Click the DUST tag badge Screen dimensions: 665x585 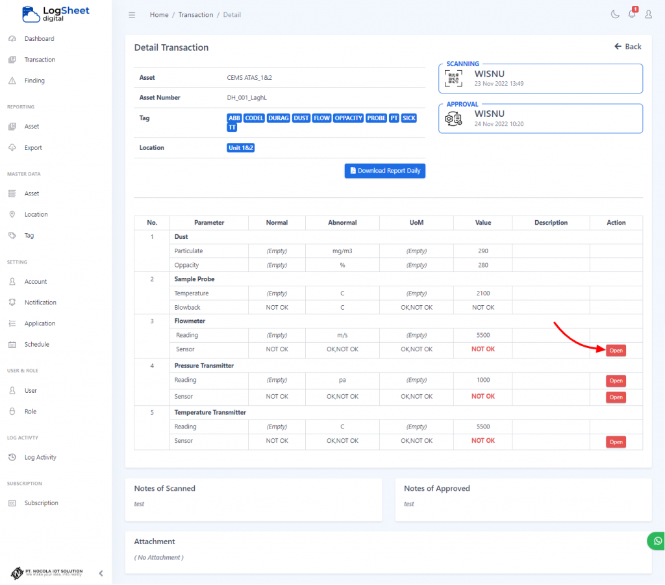pyautogui.click(x=301, y=118)
